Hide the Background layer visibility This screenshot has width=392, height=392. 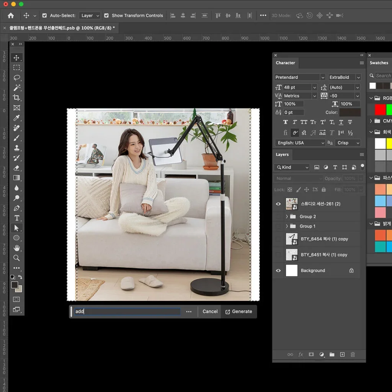278,270
